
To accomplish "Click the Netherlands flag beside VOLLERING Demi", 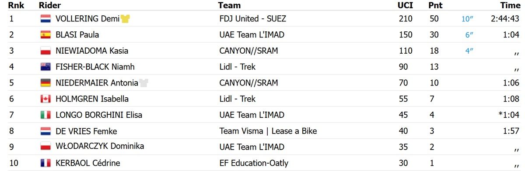I will pyautogui.click(x=45, y=19).
